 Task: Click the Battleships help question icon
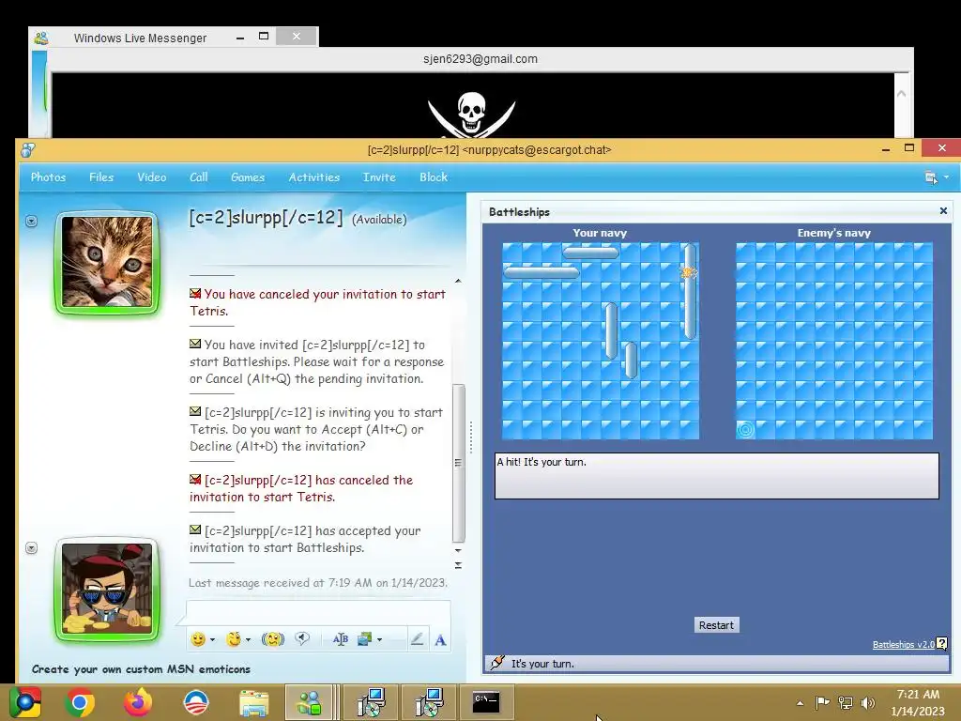[942, 643]
